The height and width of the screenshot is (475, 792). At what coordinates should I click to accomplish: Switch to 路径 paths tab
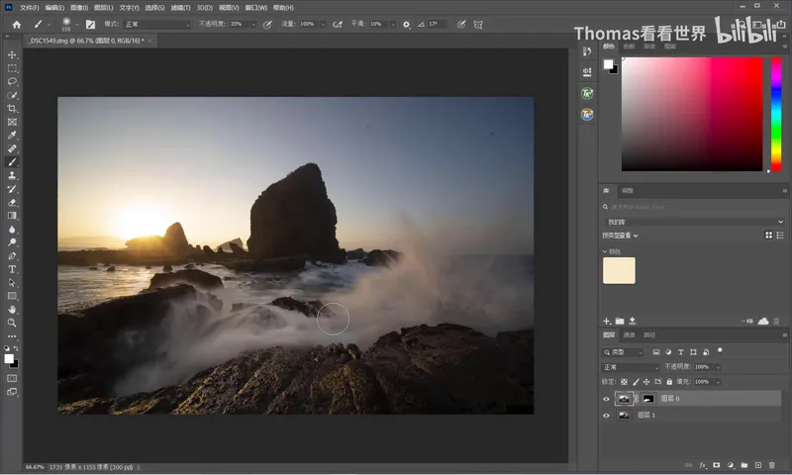[x=649, y=335]
